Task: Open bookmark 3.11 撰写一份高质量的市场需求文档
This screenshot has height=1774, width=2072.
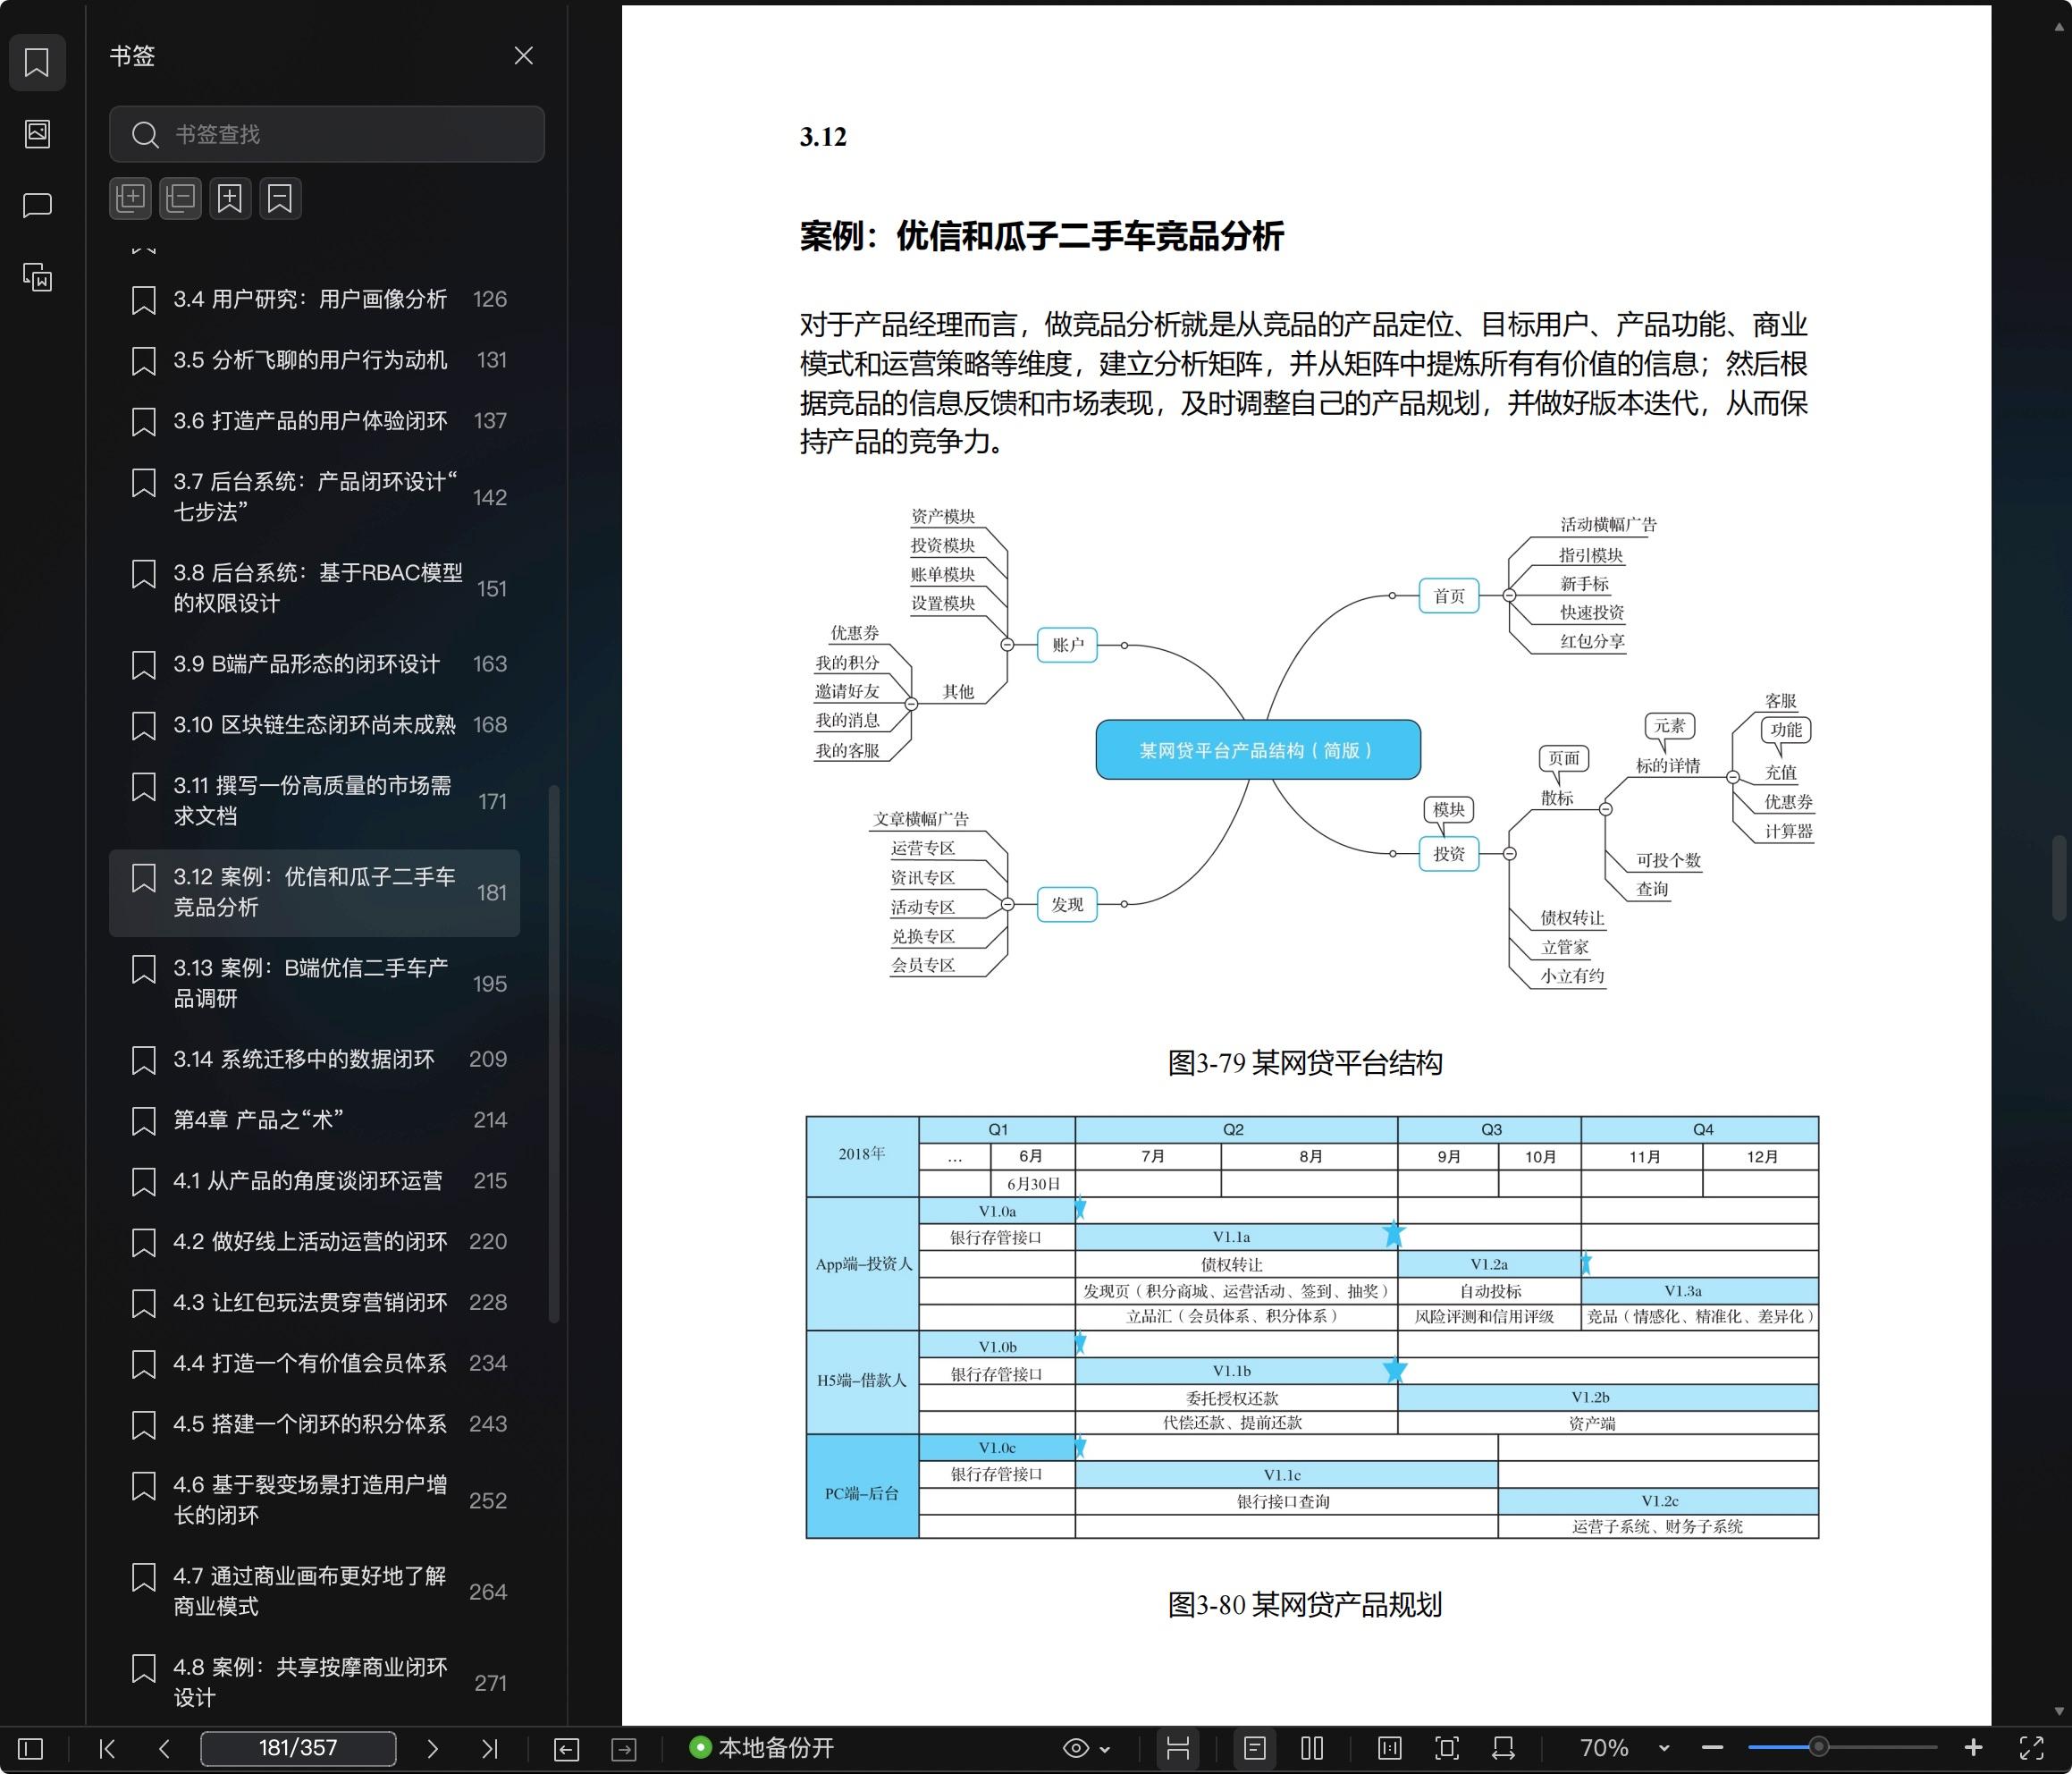Action: [x=314, y=800]
